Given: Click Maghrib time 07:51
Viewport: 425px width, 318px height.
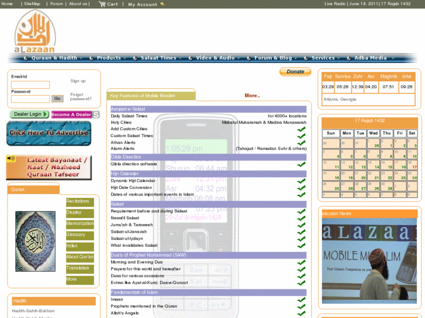Looking at the screenshot, I should [x=388, y=87].
